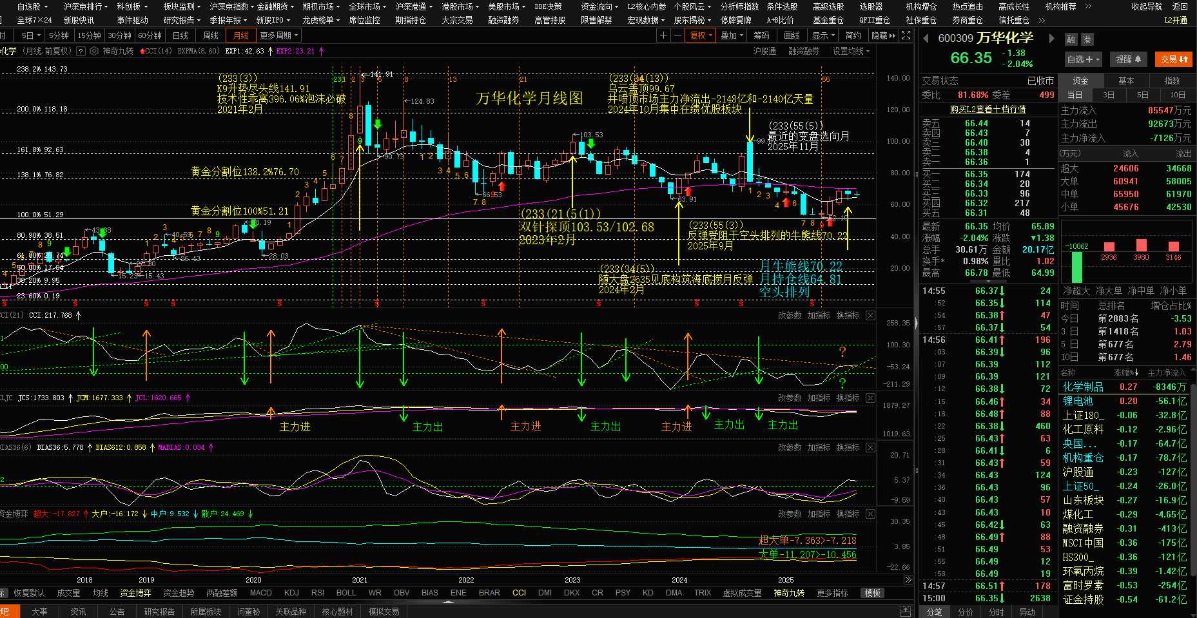Screen dimensions: 1197x618
Task: Open the 复权 adjustment dropdown
Action: [x=700, y=35]
